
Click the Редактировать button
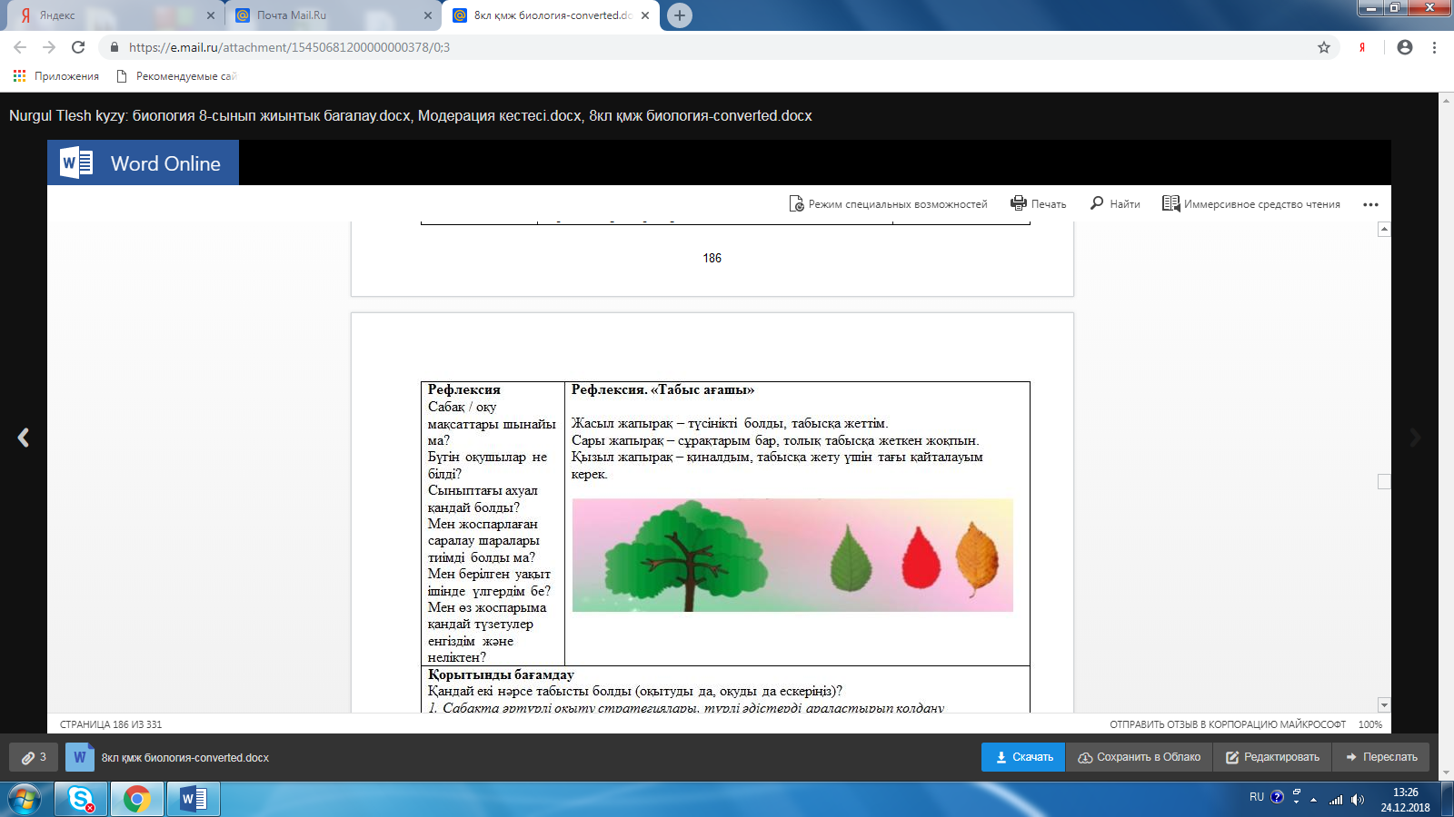coord(1272,757)
